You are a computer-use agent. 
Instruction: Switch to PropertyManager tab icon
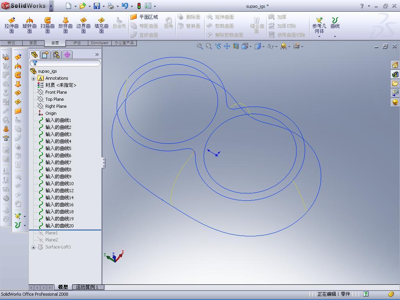45,55
